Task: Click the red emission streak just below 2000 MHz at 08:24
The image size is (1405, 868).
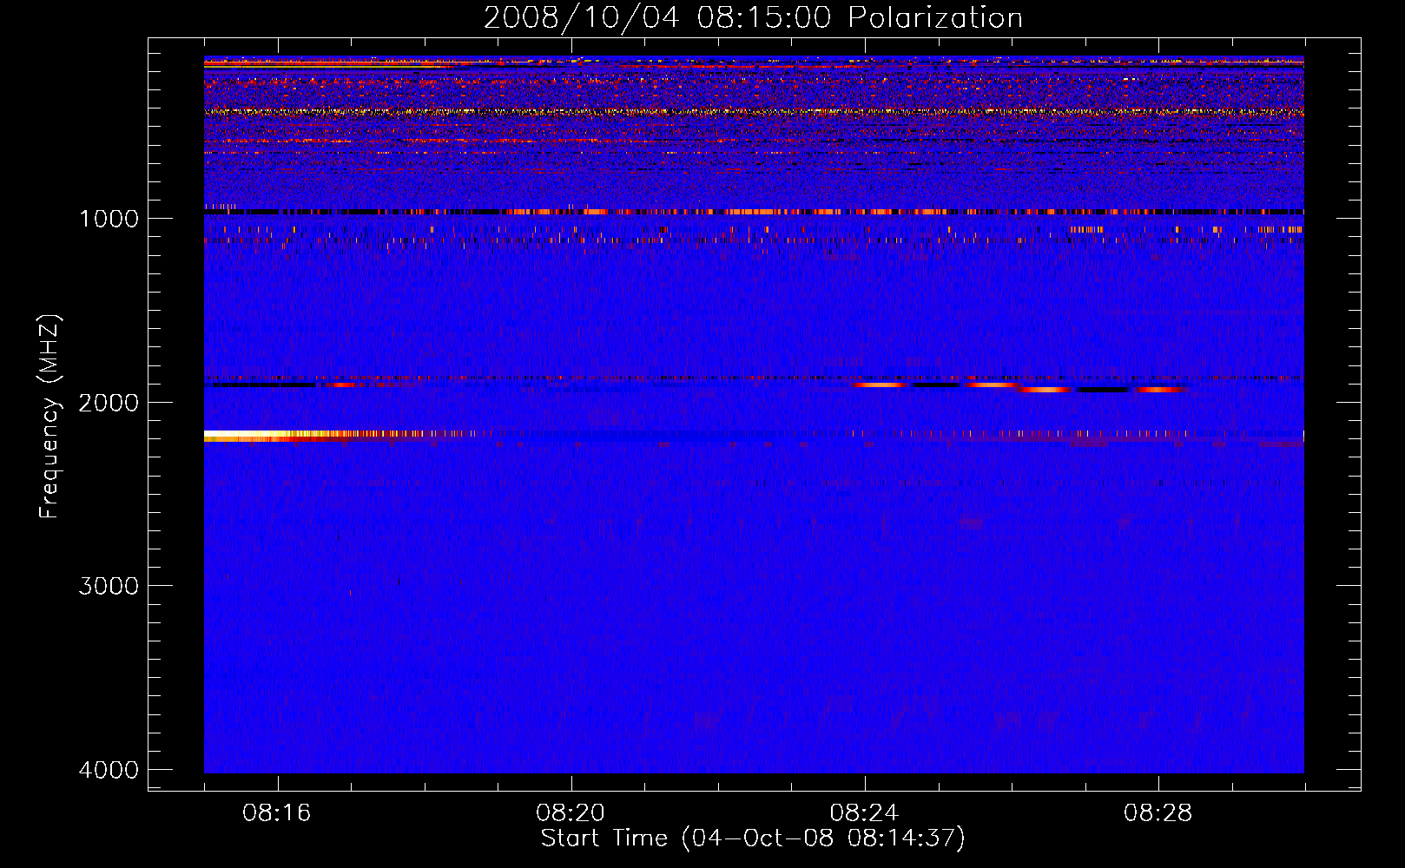Action: [x=879, y=384]
